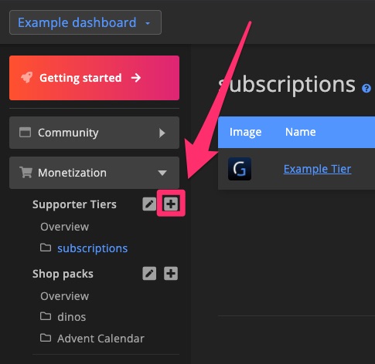Click the Getting started button
This screenshot has width=375, height=364.
point(94,78)
